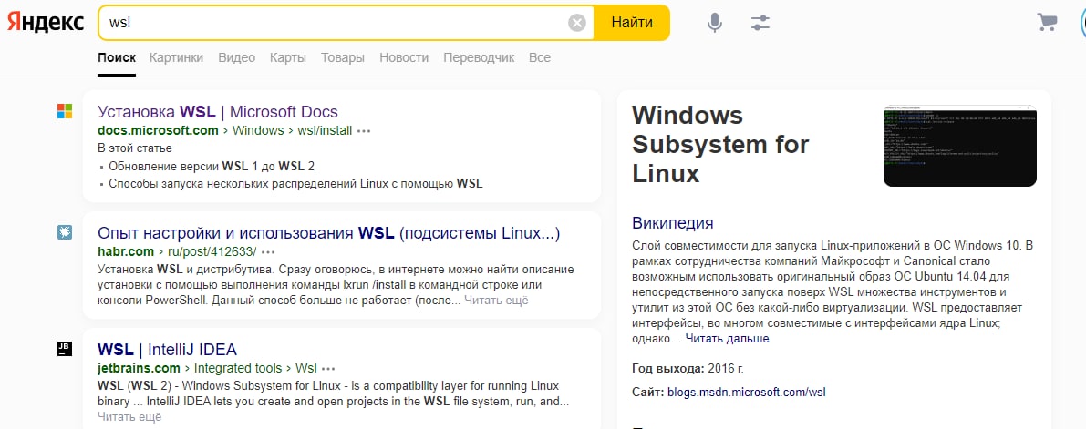
Task: Click the Windows Subsystem for Linux panel heading
Action: [720, 144]
